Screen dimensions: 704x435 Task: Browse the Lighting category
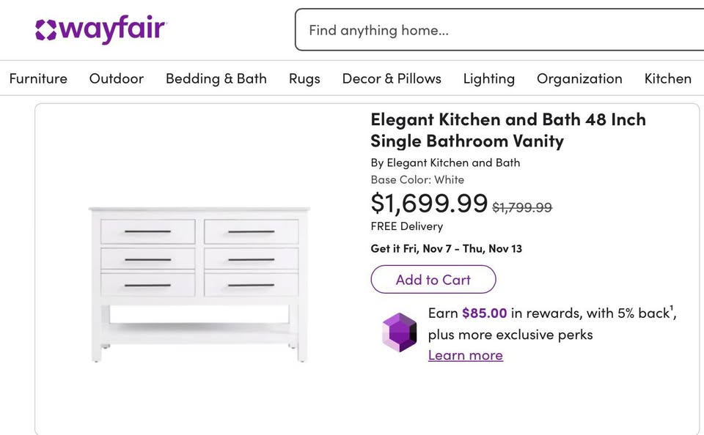(x=489, y=78)
